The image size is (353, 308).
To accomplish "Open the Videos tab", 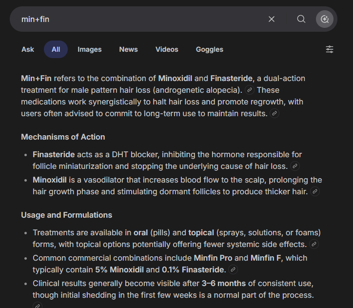I will (x=167, y=49).
